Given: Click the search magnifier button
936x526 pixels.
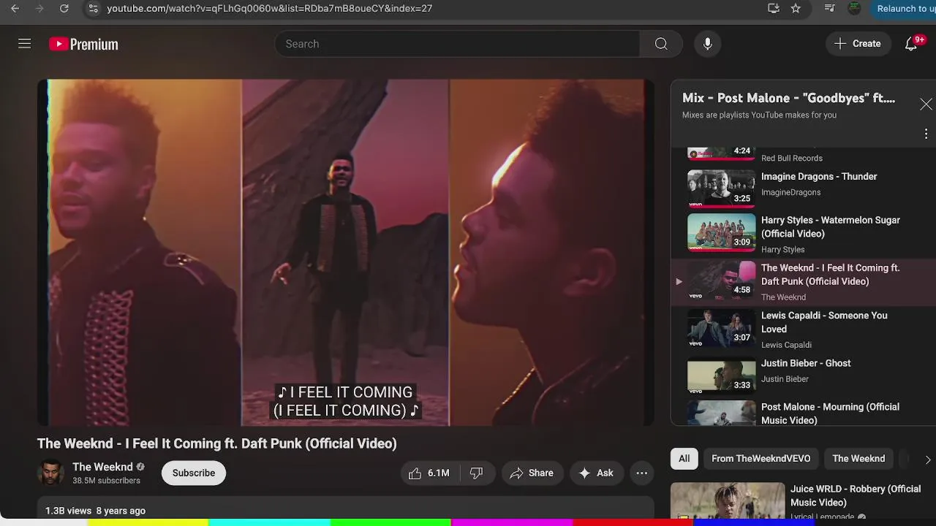Looking at the screenshot, I should coord(661,44).
